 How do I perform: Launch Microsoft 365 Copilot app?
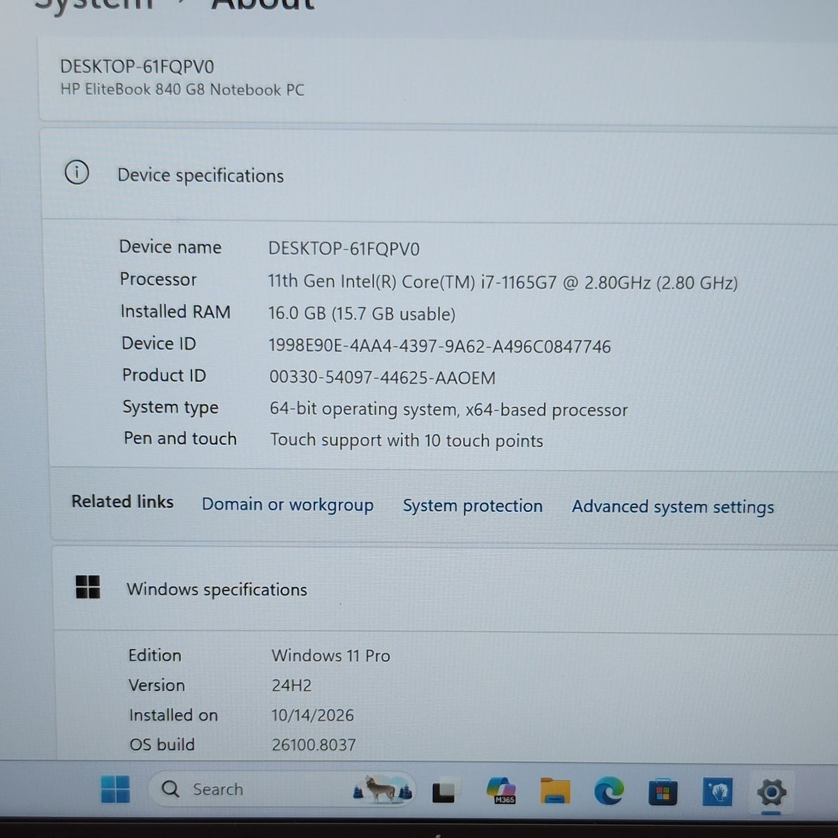click(x=501, y=791)
